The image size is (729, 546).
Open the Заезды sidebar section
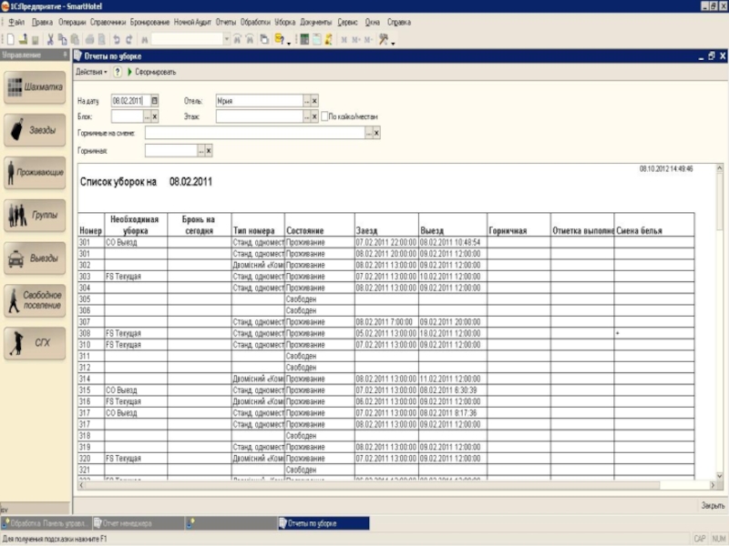(x=36, y=130)
